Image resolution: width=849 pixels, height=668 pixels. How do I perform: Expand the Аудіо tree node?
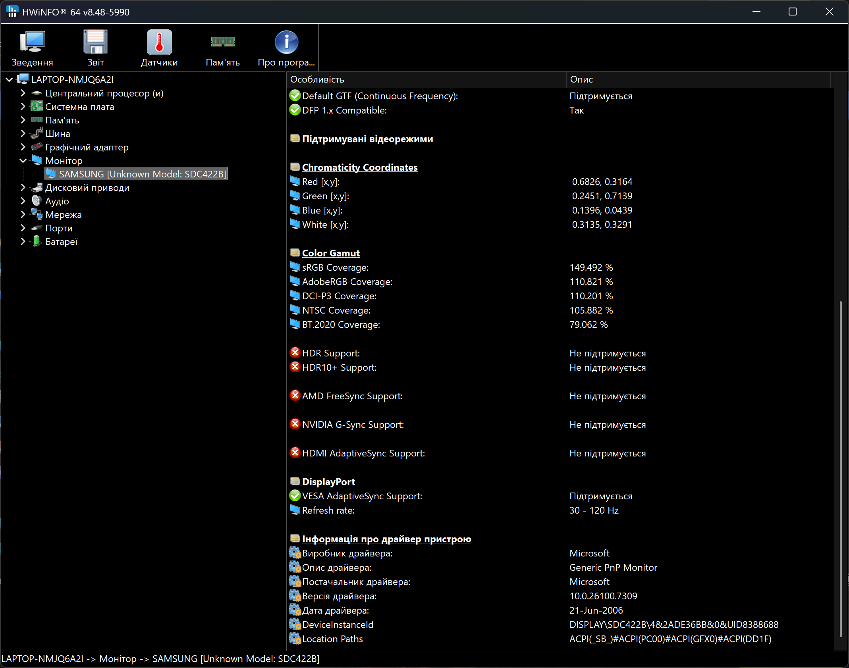(23, 201)
